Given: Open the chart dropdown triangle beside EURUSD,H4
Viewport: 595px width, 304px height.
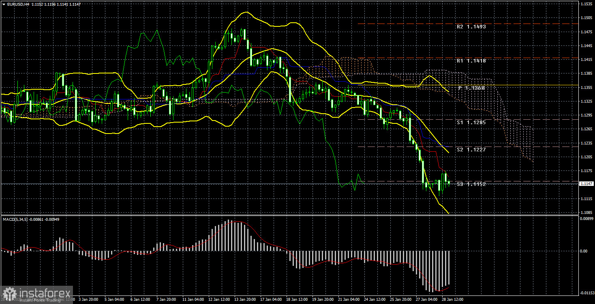Looking at the screenshot, I should (x=3, y=4).
